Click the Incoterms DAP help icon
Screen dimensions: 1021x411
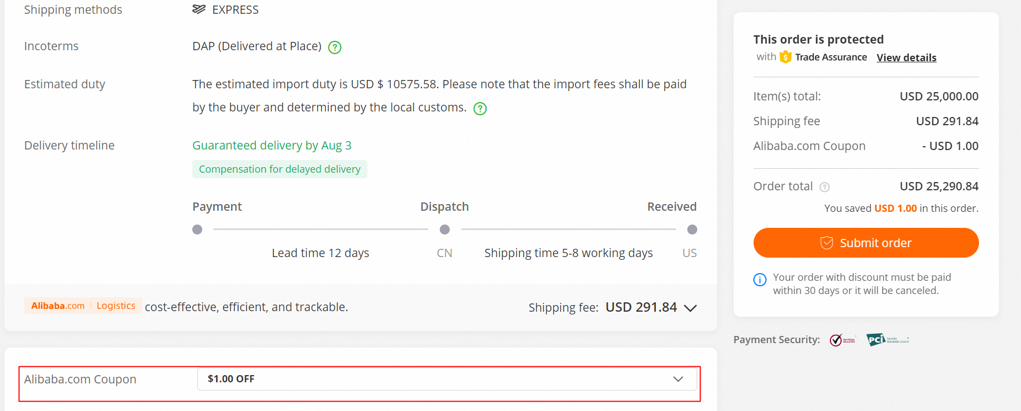coord(335,47)
